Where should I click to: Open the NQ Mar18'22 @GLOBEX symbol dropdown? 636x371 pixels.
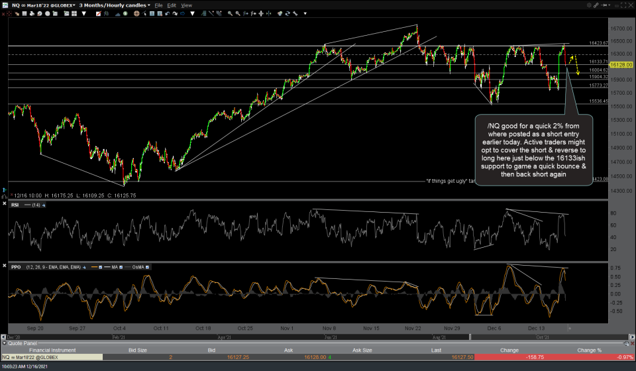click(x=74, y=5)
